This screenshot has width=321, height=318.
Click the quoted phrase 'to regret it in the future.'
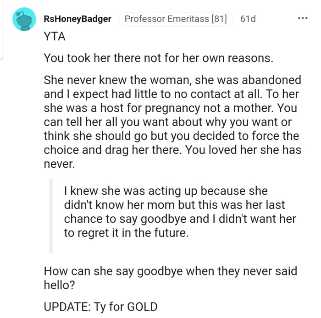pyautogui.click(x=126, y=233)
